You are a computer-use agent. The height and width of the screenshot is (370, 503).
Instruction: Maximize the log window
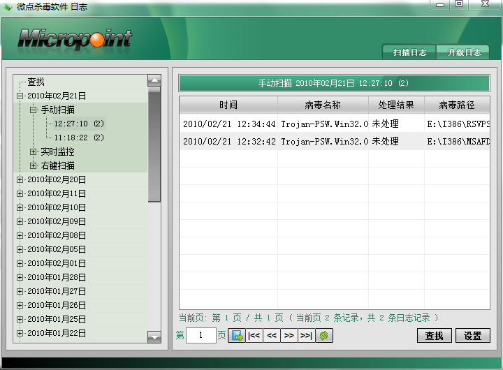tap(460, 4)
